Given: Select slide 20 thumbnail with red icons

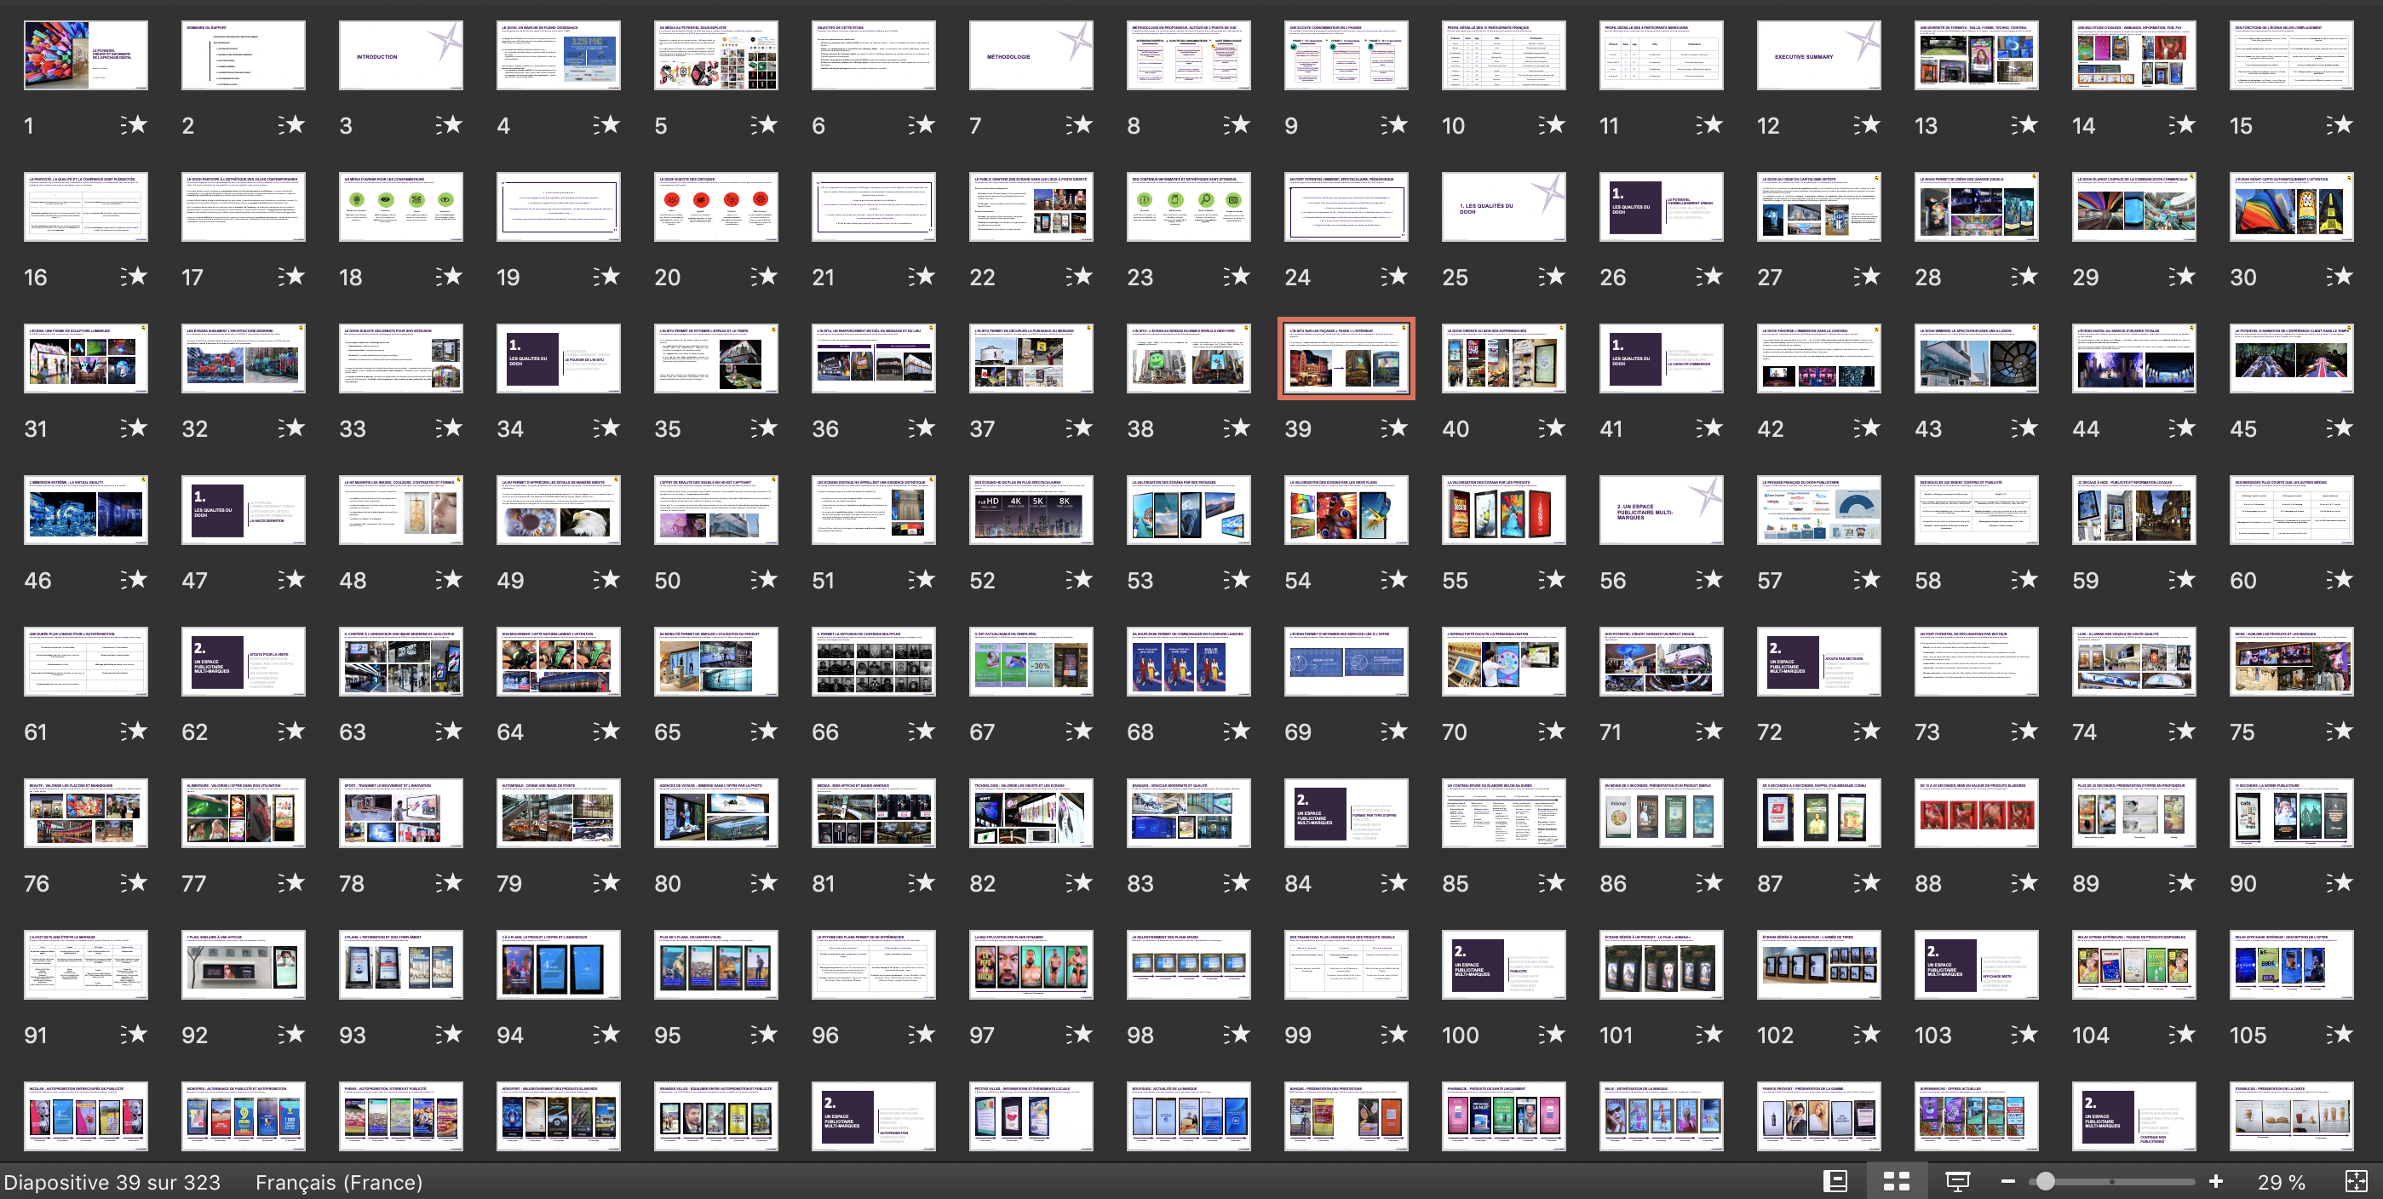Looking at the screenshot, I should tap(716, 207).
